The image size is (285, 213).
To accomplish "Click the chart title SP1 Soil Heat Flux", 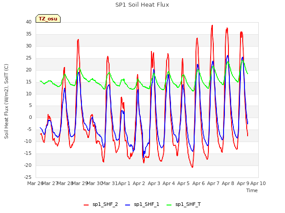I will pyautogui.click(x=142, y=5).
